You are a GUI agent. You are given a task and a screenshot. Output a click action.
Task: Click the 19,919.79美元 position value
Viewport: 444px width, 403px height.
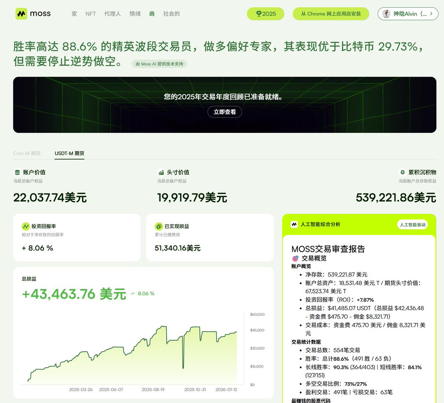tap(192, 198)
